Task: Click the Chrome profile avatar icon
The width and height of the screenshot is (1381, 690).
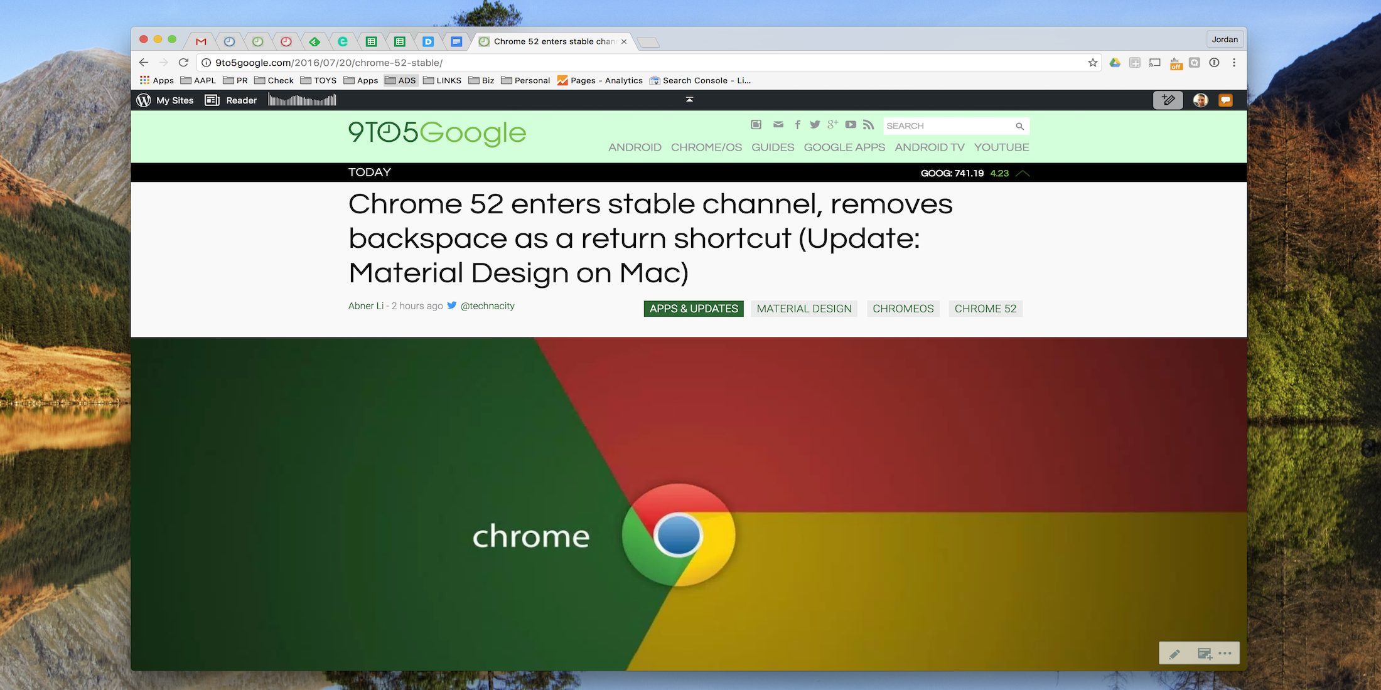Action: tap(1225, 39)
